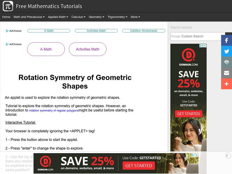Click Domain.com logo in bottom banner
Image resolution: width=232 pixels, height=174 pixels.
pos(45,163)
